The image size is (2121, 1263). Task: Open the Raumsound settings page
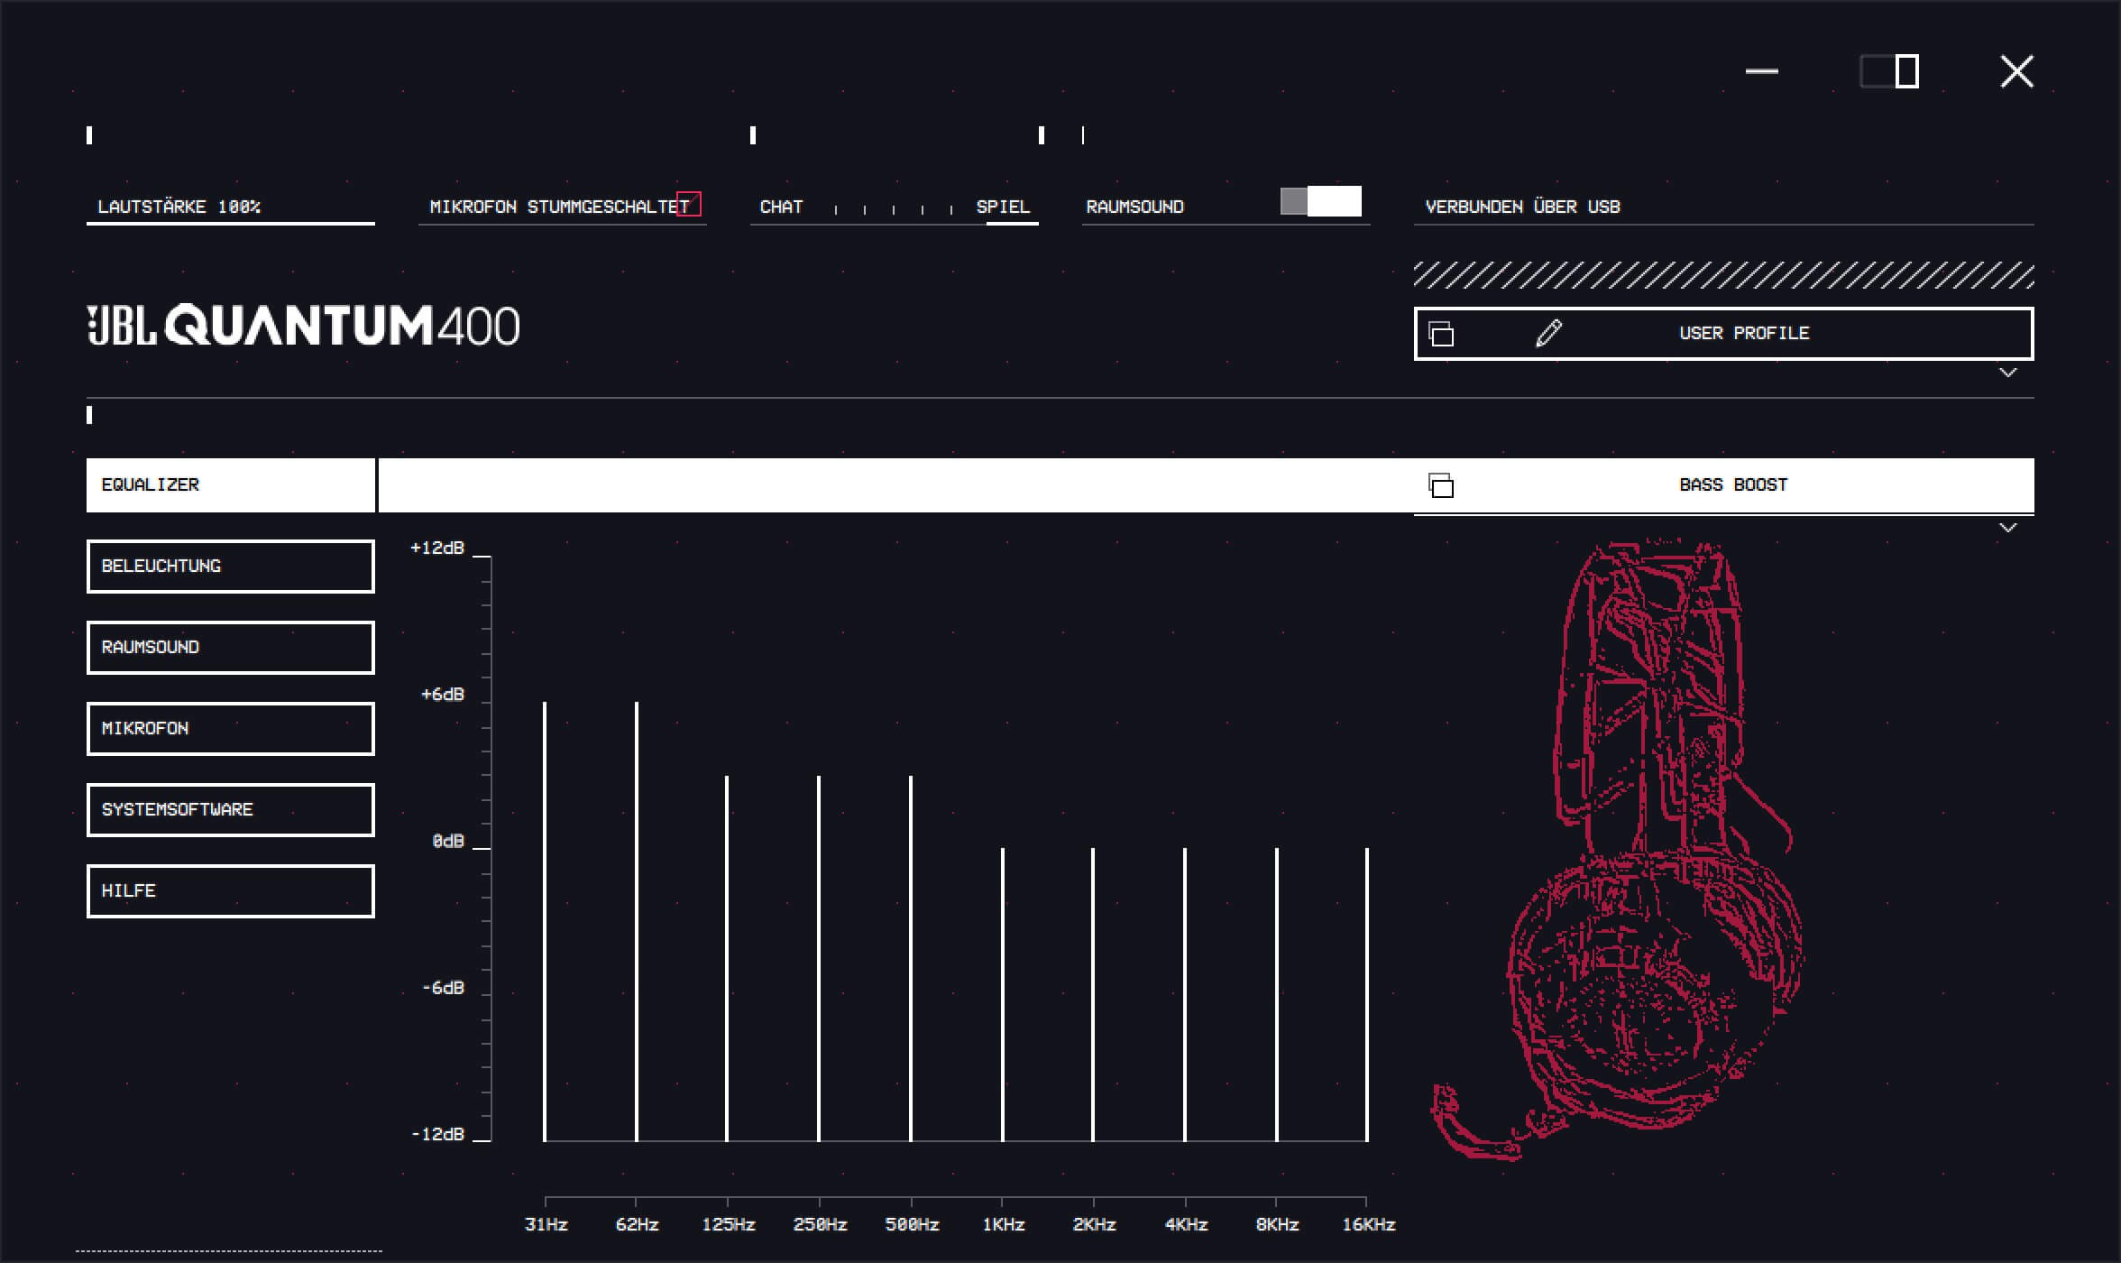(230, 648)
